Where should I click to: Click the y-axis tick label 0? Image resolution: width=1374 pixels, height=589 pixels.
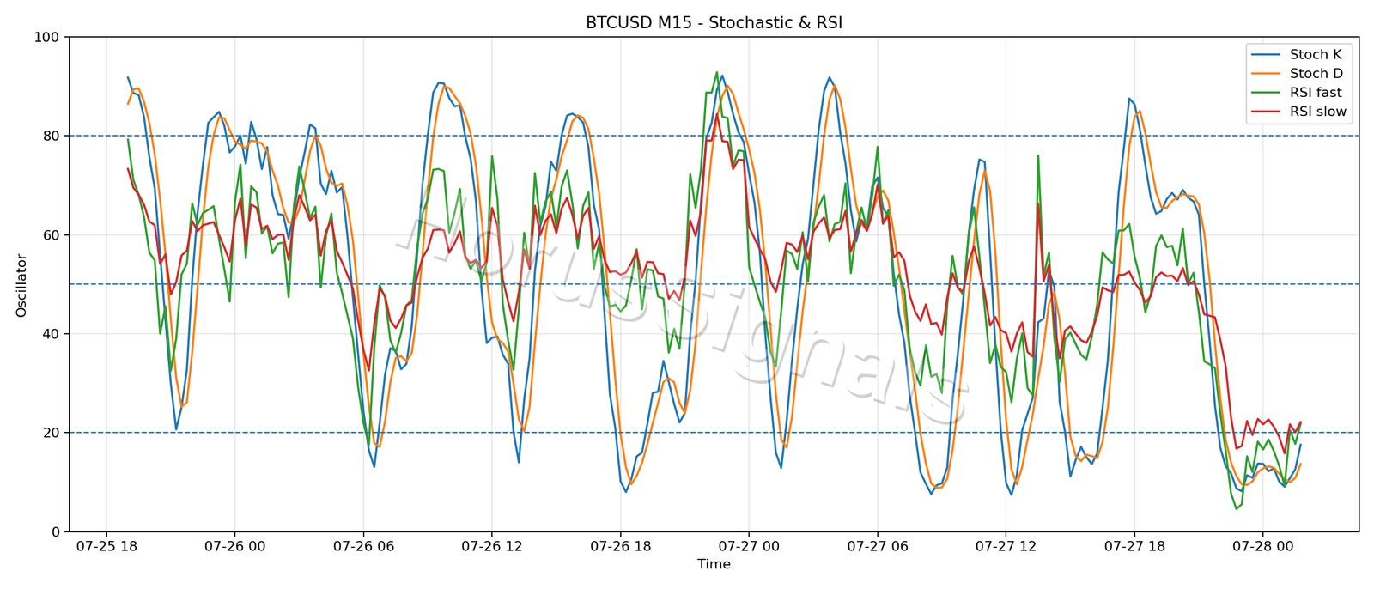[x=56, y=532]
